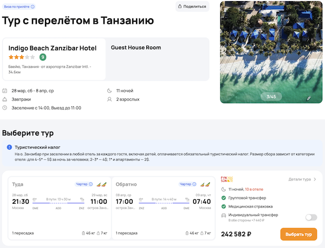Click the Fun Sun tour operator logo
The width and height of the screenshot is (325, 248).
[x=225, y=179]
